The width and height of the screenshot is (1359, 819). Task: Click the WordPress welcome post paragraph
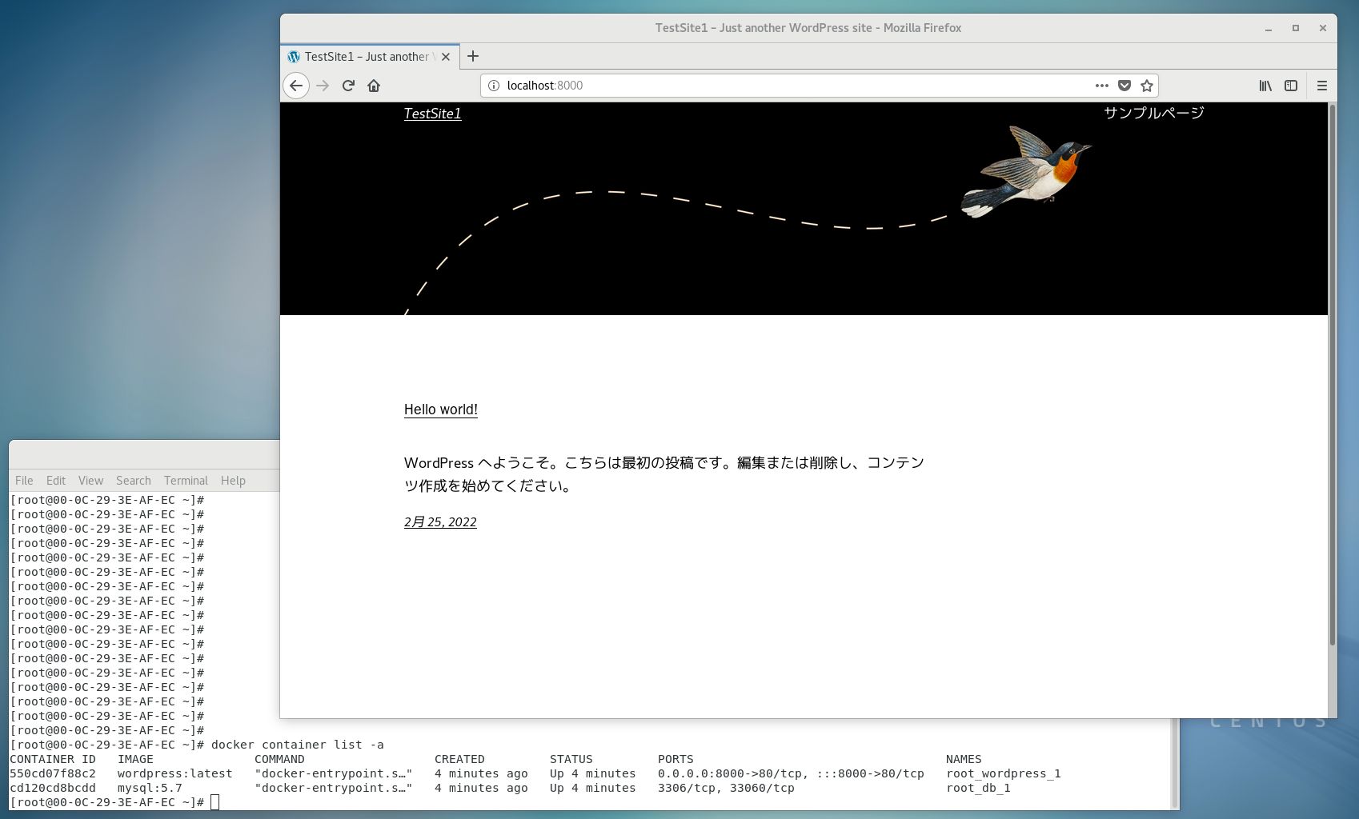click(664, 474)
